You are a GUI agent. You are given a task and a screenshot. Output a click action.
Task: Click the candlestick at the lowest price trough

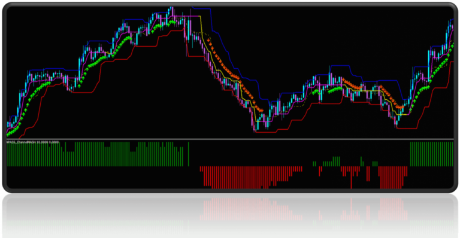256,124
